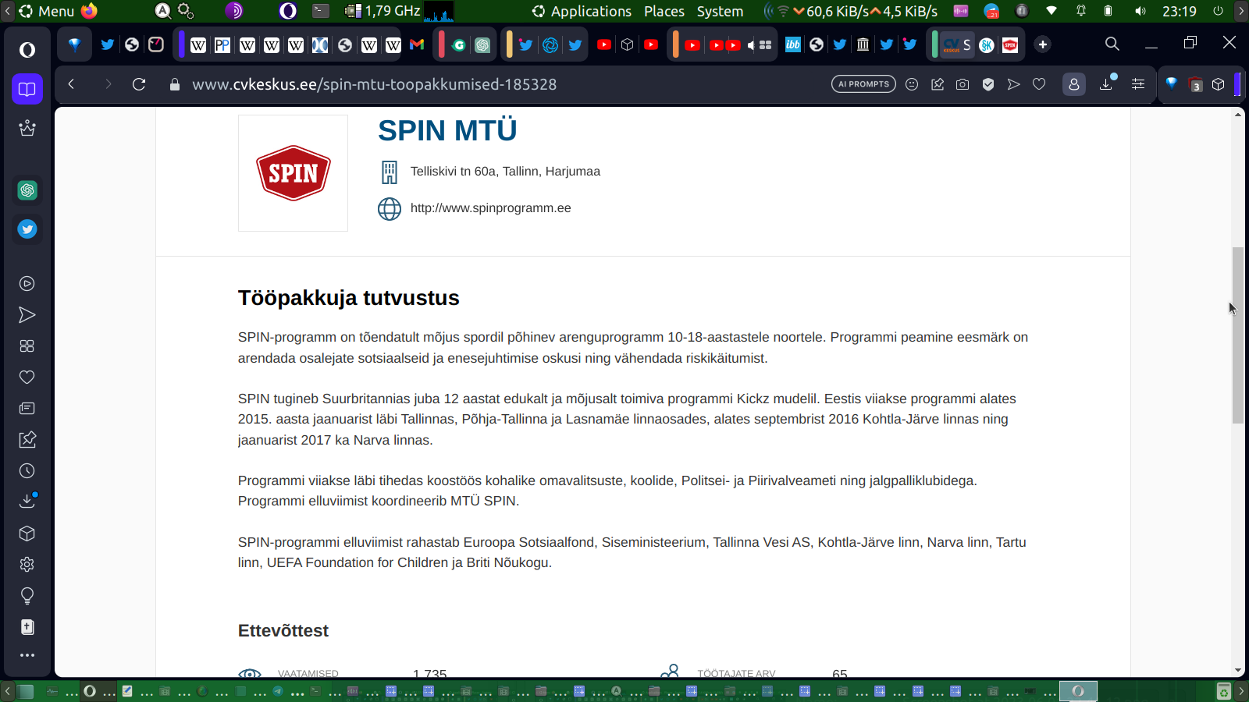Screen dimensions: 1249x702
Task: Bookmark this page with the heart icon
Action: point(1039,84)
